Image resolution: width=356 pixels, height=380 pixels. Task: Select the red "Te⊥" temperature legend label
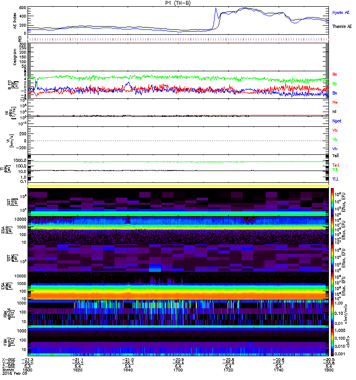tap(336, 165)
